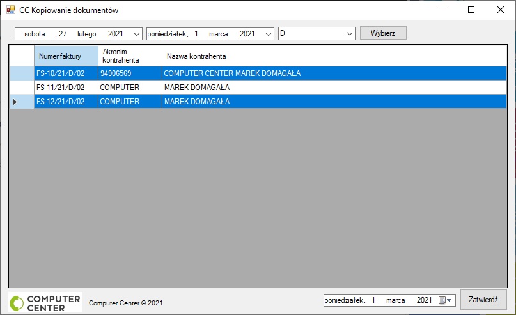Image resolution: width=516 pixels, height=315 pixels.
Task: Click day 27 in start date field
Action: (63, 34)
